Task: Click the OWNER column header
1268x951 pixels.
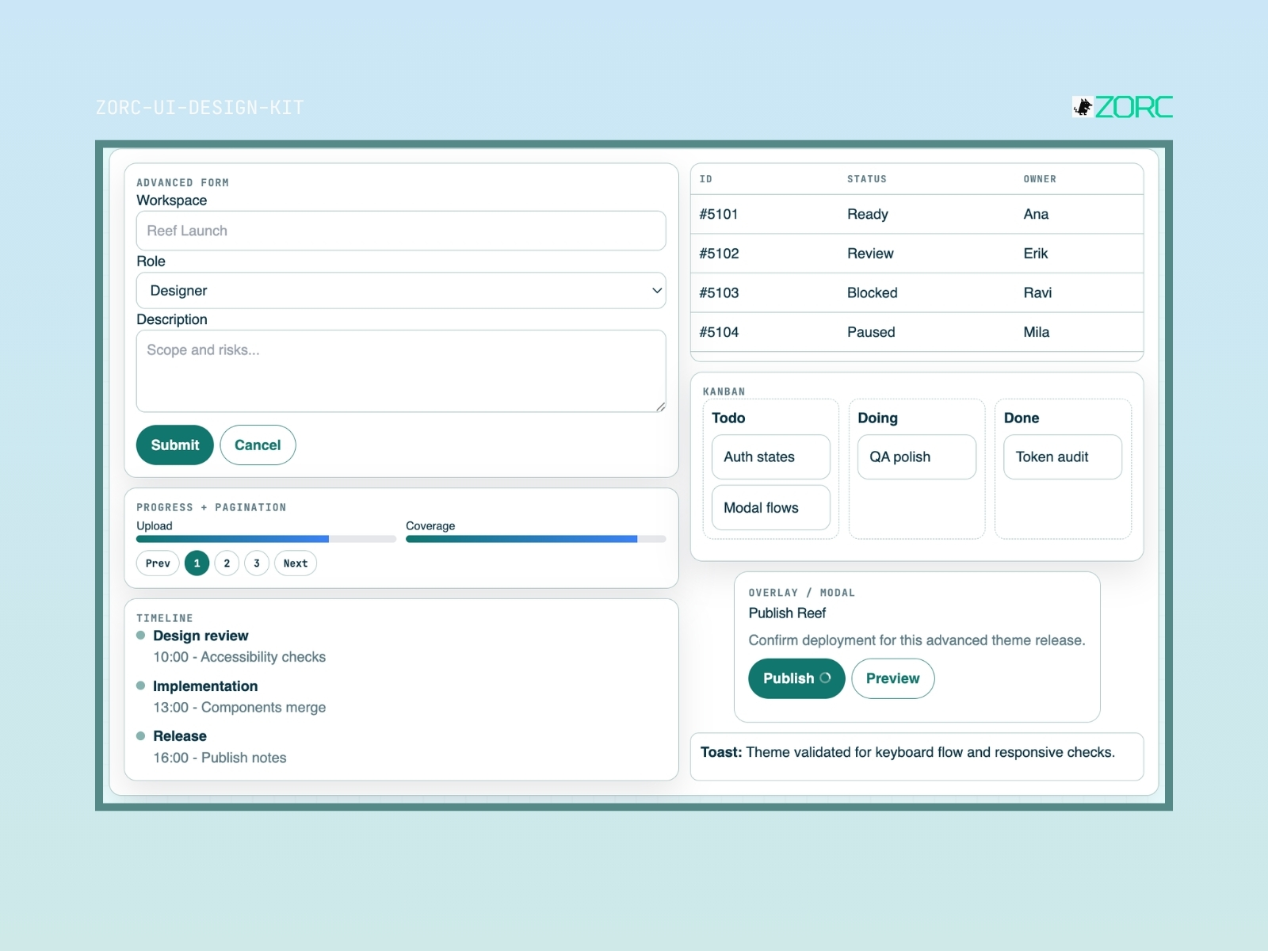Action: point(1040,179)
